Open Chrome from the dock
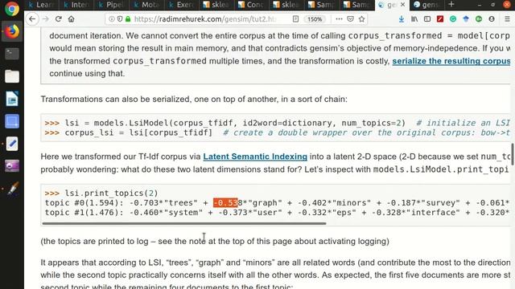Viewport: 515px width, 289px height. tap(12, 9)
